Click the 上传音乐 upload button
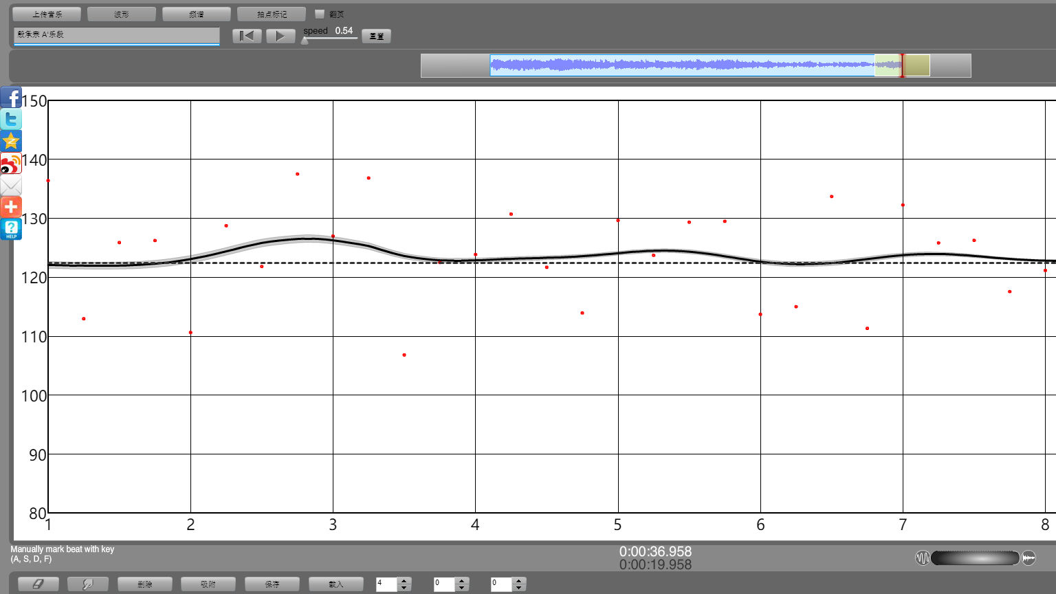This screenshot has width=1056, height=594. [x=47, y=14]
